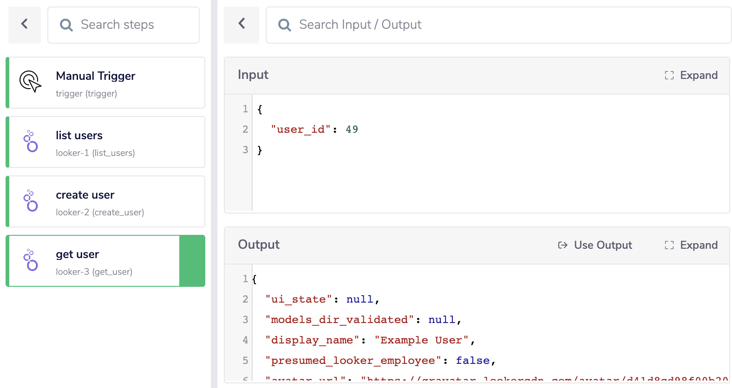
Task: Click the Looker icon for list users
Action: 31,141
